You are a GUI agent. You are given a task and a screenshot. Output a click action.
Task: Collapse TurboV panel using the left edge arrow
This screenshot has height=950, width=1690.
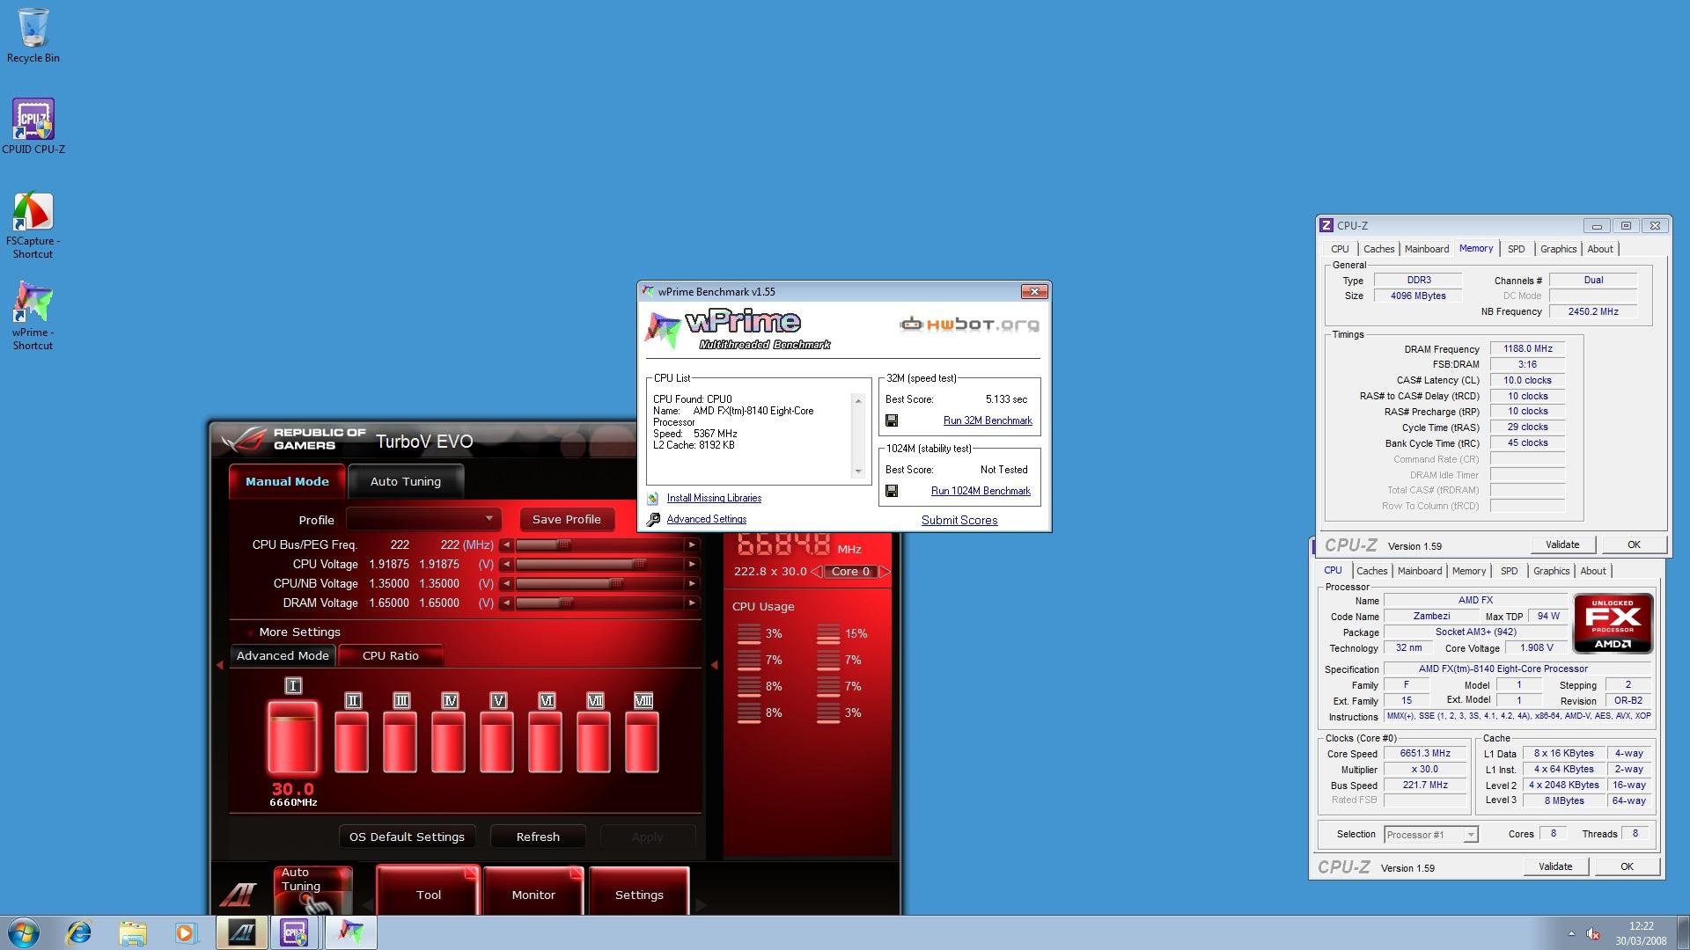[x=219, y=665]
